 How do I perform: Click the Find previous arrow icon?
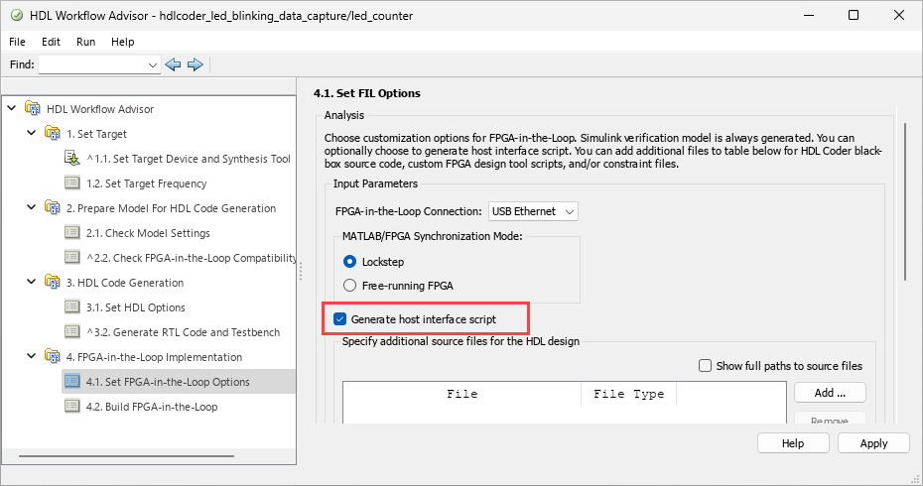pos(173,64)
